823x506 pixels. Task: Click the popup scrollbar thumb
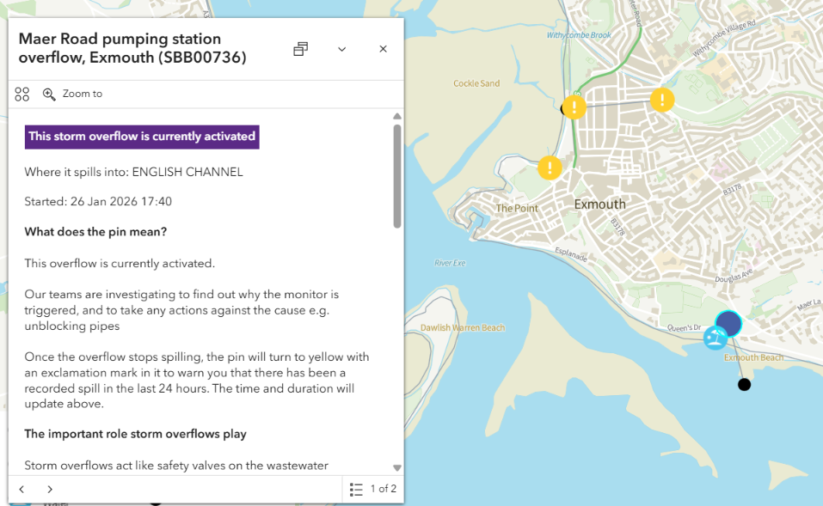pos(397,176)
